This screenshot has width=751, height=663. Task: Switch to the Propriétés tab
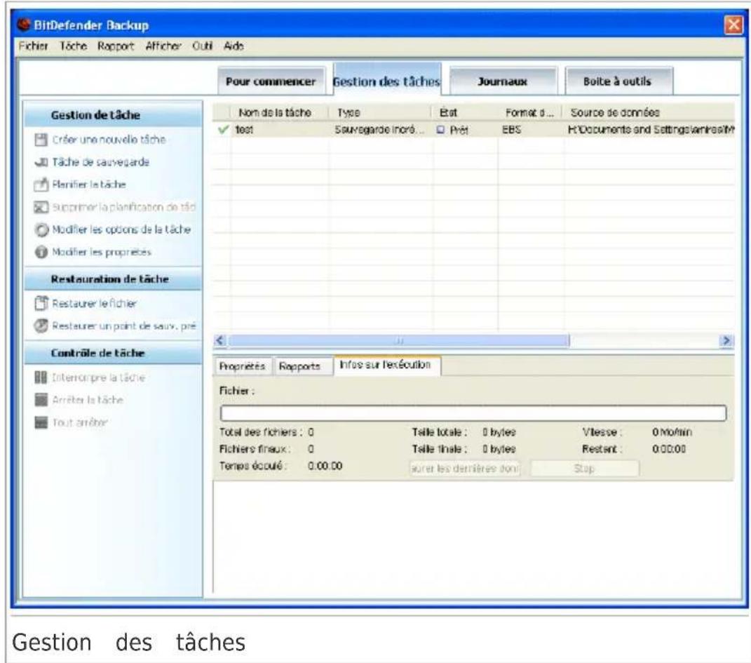coord(243,366)
